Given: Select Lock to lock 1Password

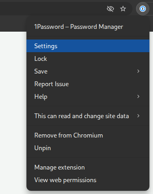Looking at the screenshot, I should point(88,58).
